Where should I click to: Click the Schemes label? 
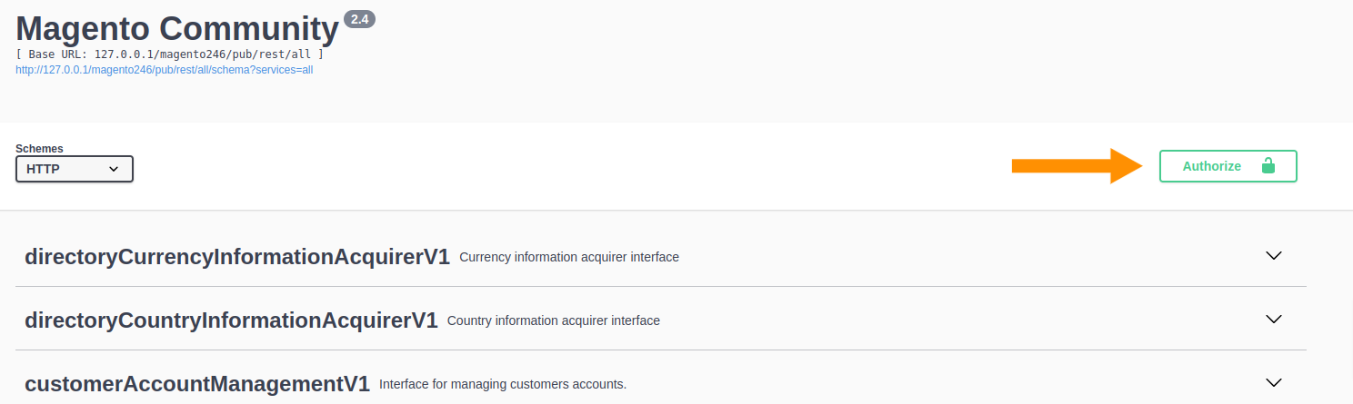[x=39, y=148]
